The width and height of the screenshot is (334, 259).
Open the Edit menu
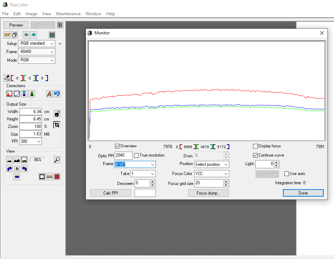pos(17,13)
